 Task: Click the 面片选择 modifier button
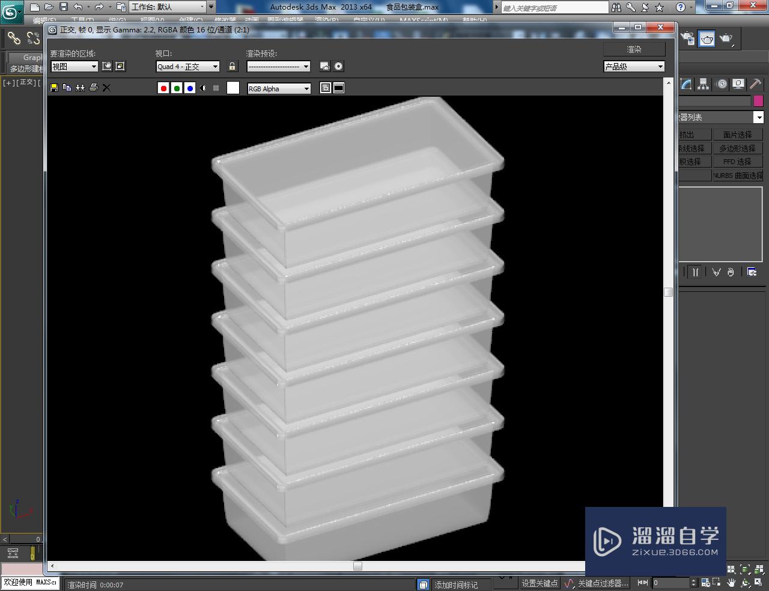(x=737, y=135)
